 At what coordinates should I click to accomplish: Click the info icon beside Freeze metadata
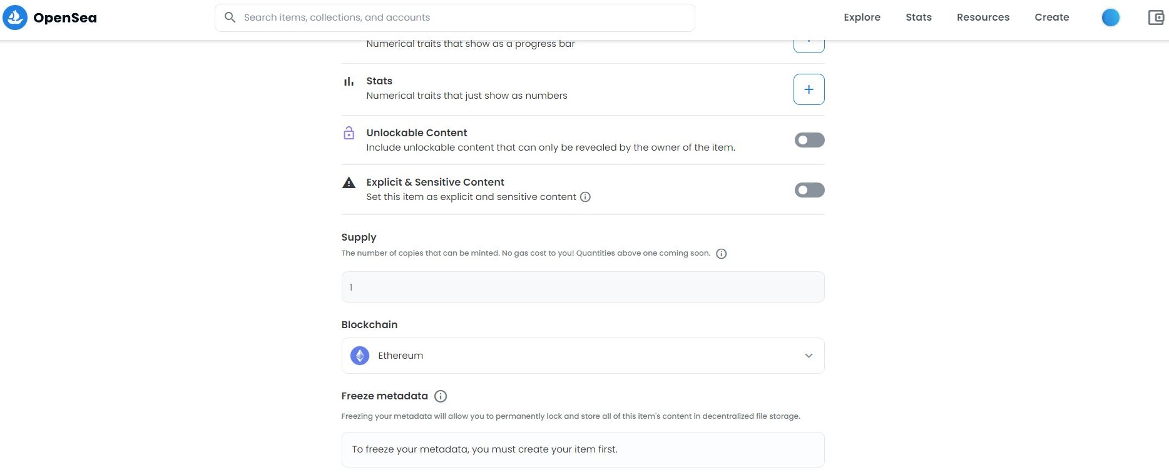441,396
